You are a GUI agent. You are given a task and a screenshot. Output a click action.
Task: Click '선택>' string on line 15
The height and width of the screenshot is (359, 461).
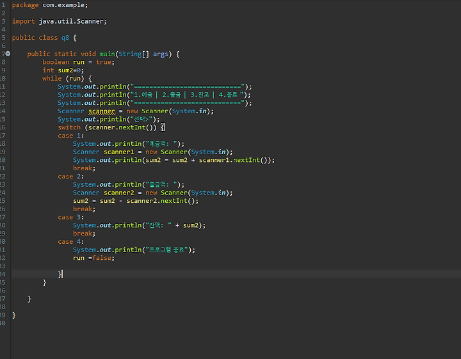click(142, 119)
